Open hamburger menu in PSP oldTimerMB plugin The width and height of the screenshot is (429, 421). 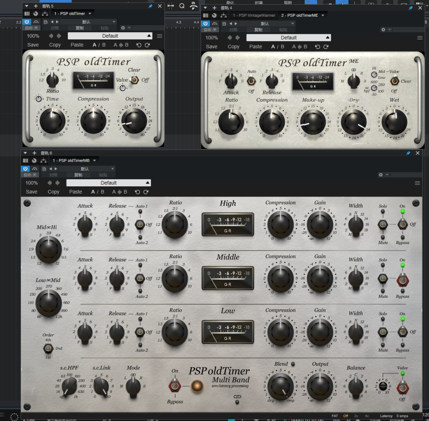click(418, 183)
